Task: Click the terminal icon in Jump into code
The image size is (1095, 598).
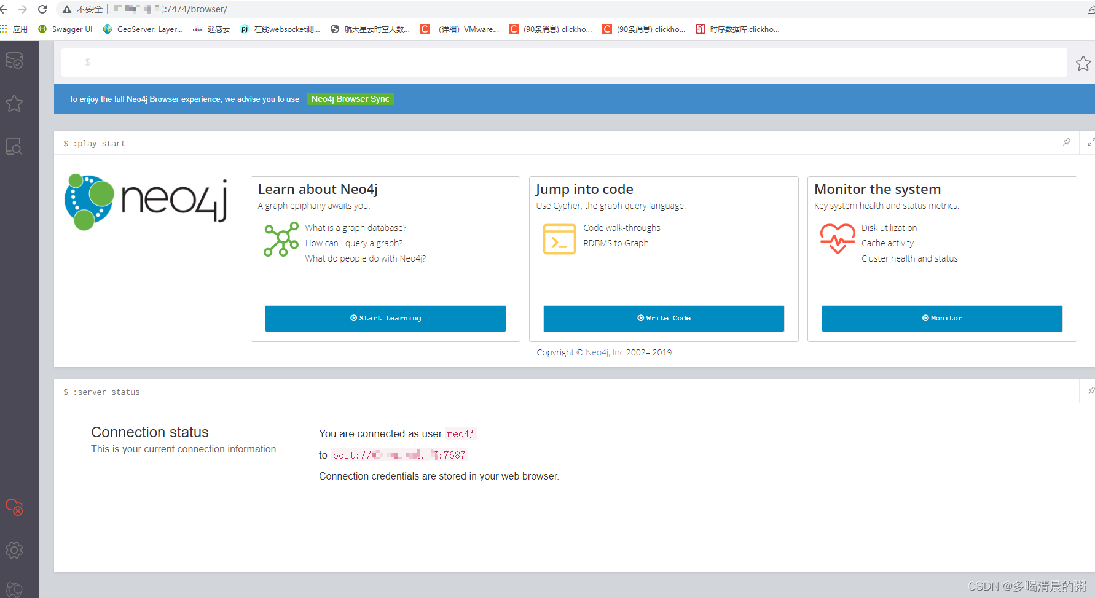Action: click(559, 239)
